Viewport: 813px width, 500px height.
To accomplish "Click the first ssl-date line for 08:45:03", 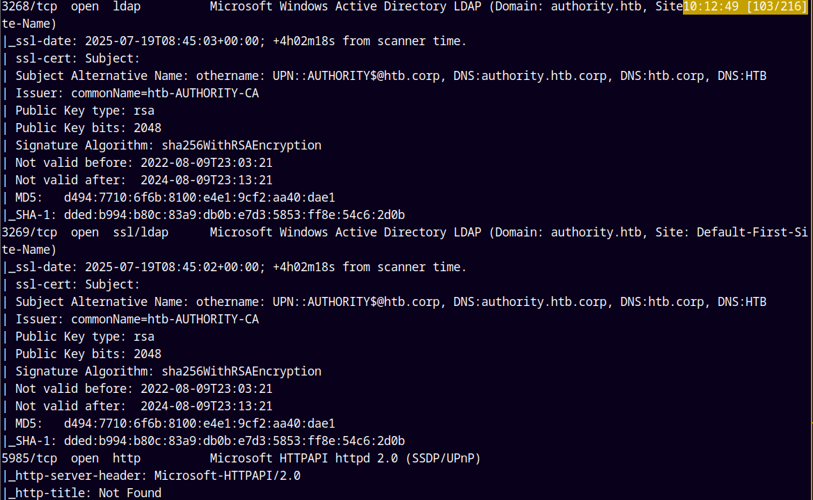I will [x=234, y=41].
